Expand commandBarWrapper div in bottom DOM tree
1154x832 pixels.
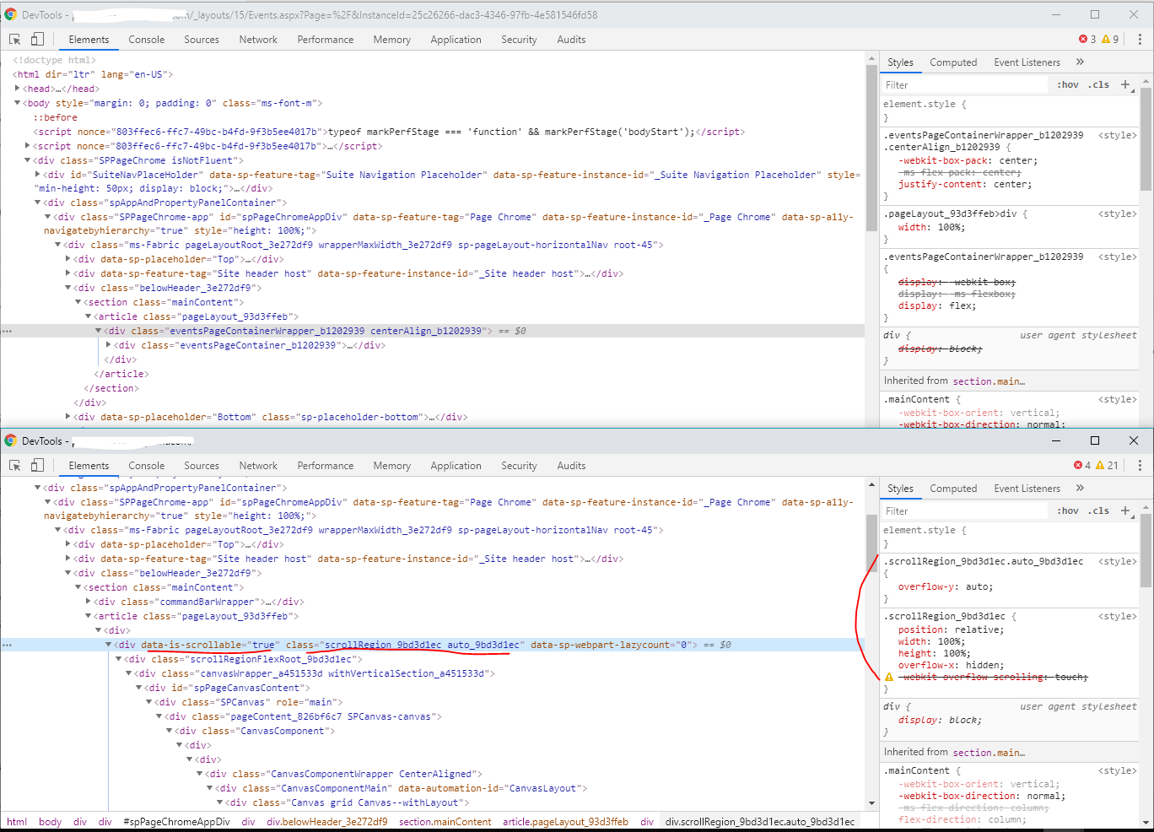click(x=89, y=602)
